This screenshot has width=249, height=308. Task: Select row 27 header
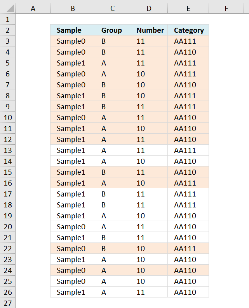pyautogui.click(x=8, y=303)
